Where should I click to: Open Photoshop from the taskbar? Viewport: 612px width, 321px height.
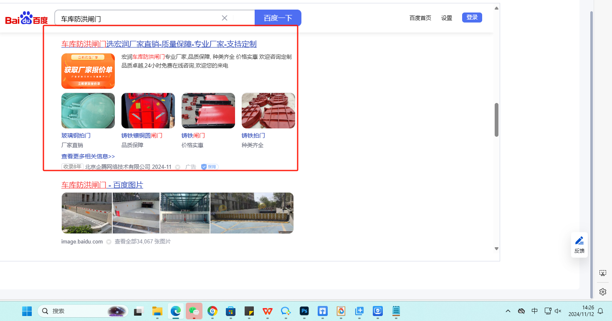point(304,311)
